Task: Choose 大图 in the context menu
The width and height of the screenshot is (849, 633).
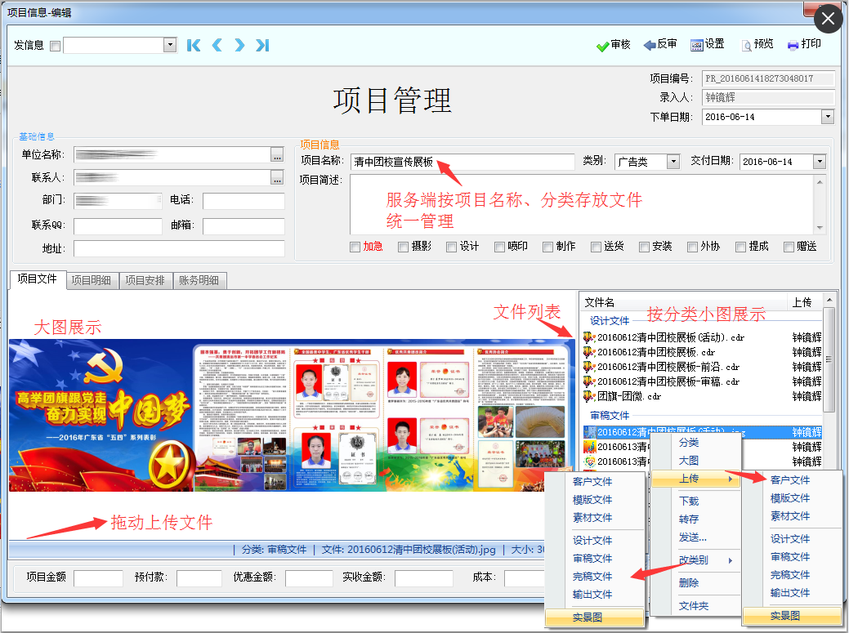Action: (x=695, y=461)
